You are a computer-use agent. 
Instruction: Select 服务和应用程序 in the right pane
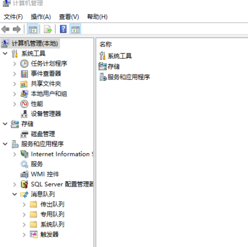click(128, 77)
